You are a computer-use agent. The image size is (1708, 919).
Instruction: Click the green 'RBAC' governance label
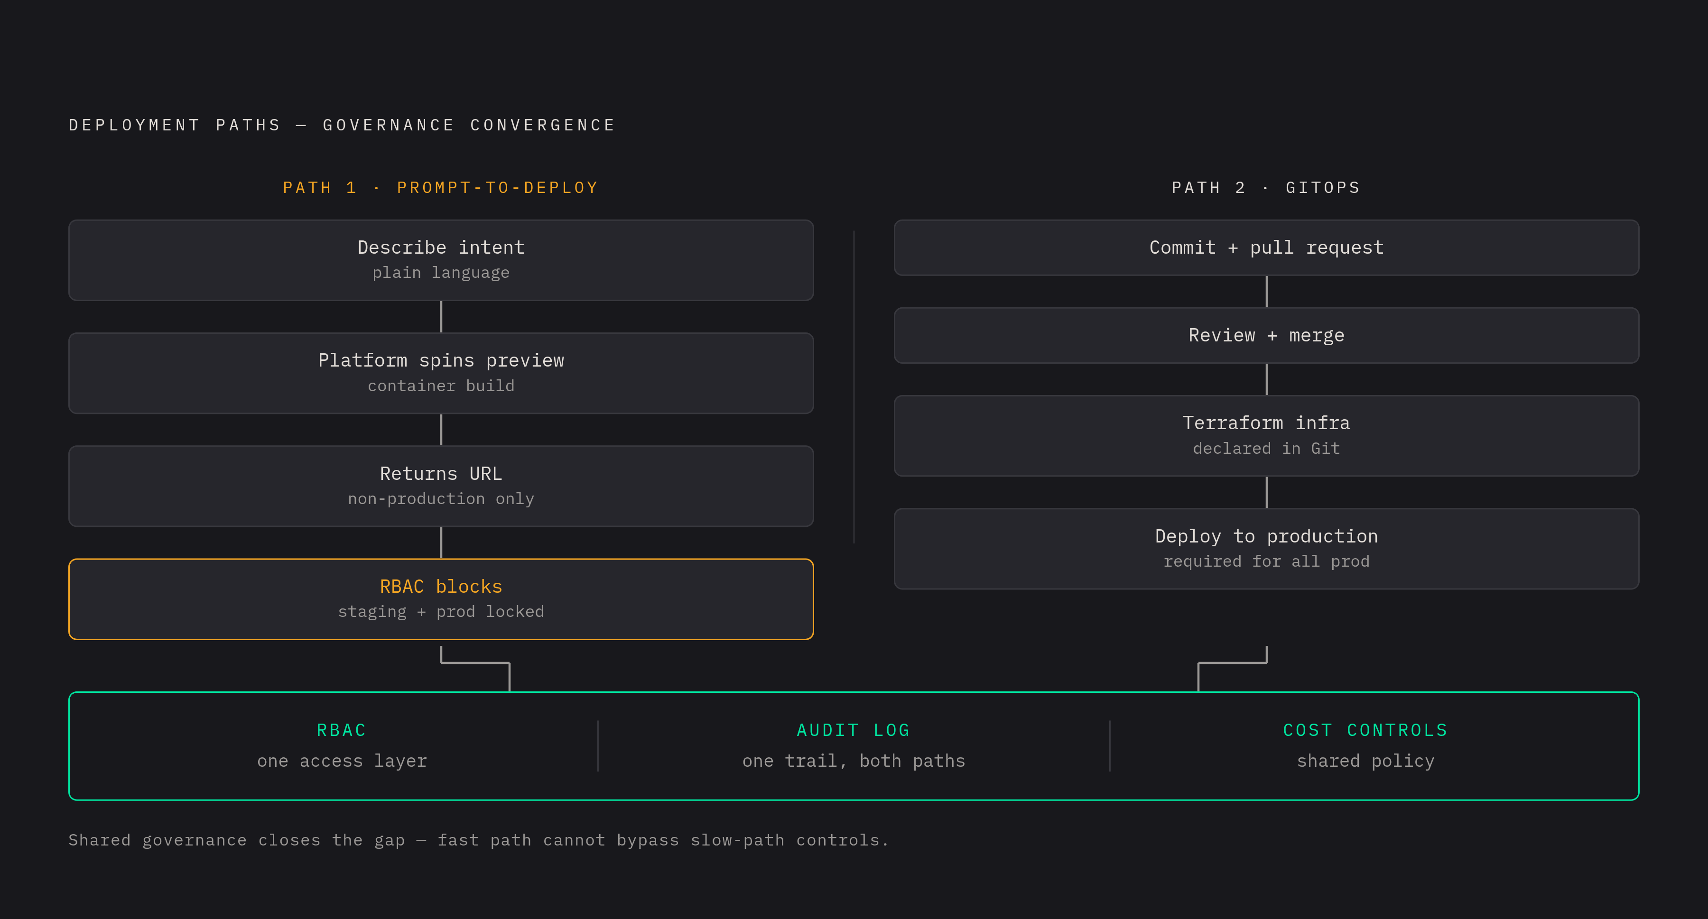tap(342, 730)
